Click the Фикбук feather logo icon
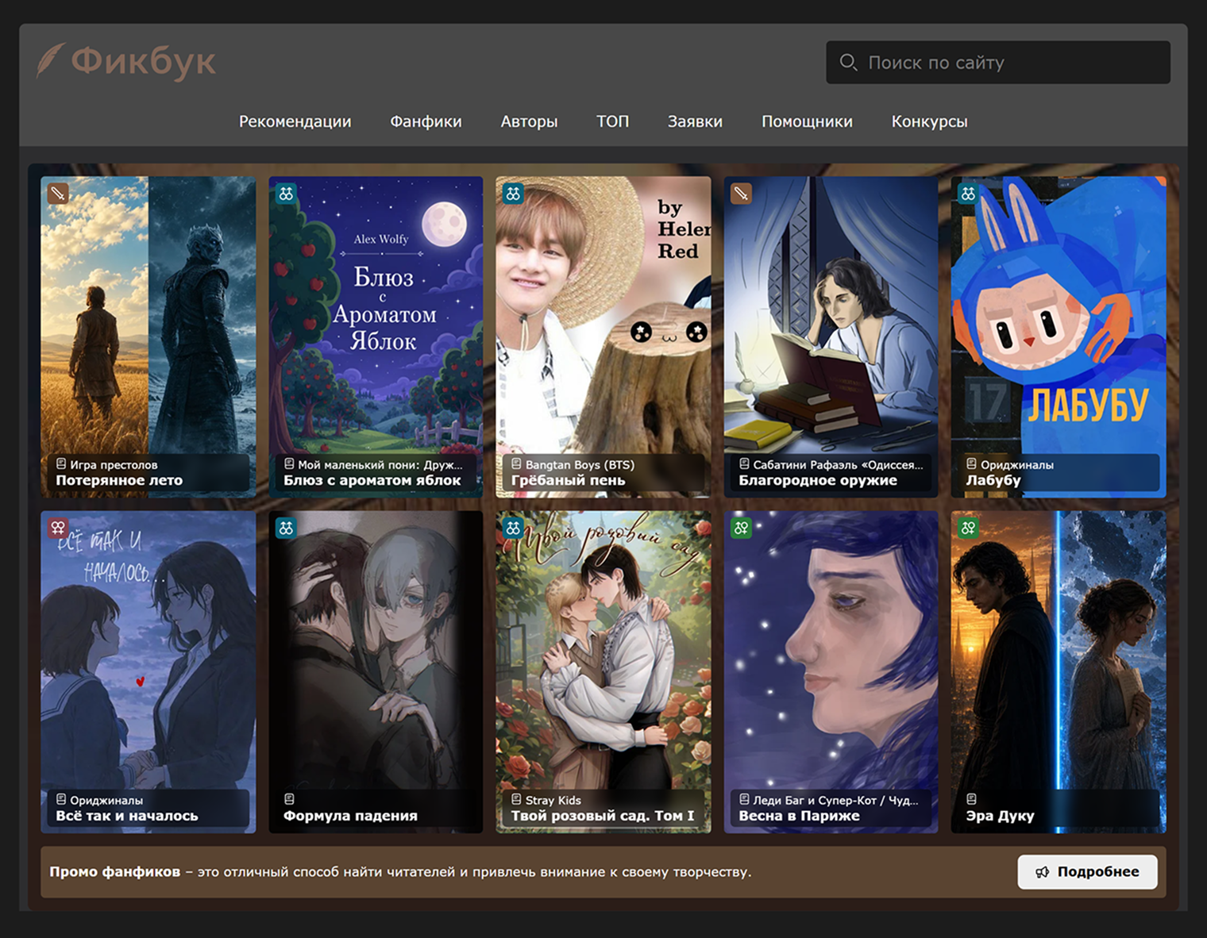Viewport: 1207px width, 938px height. click(x=50, y=60)
